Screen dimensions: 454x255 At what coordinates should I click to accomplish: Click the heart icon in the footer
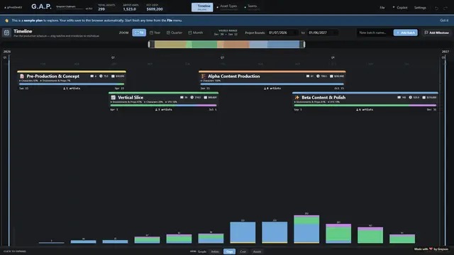tap(431, 249)
